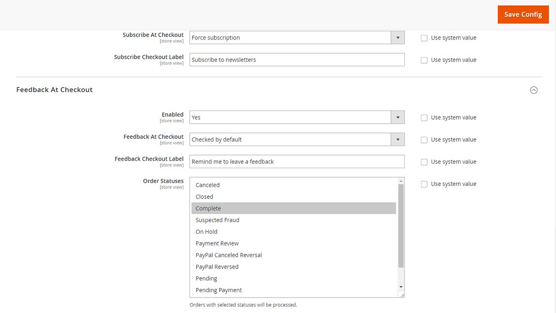The height and width of the screenshot is (313, 556).
Task: Click the order statuses list scroll-up arrow
Action: point(401,181)
